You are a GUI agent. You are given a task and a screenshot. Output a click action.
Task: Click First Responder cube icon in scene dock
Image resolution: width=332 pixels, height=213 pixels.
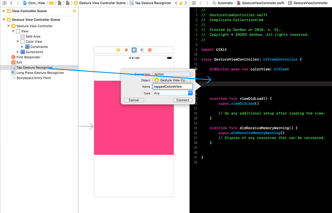coord(126,50)
